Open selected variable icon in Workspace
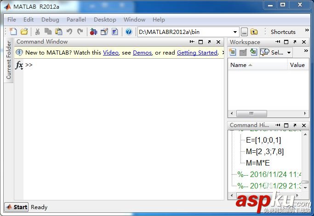 pyautogui.click(x=243, y=53)
